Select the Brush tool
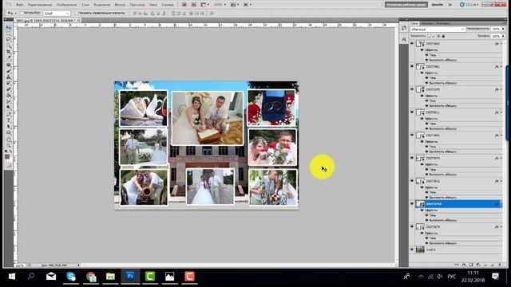The height and width of the screenshot is (287, 511). pyautogui.click(x=9, y=71)
